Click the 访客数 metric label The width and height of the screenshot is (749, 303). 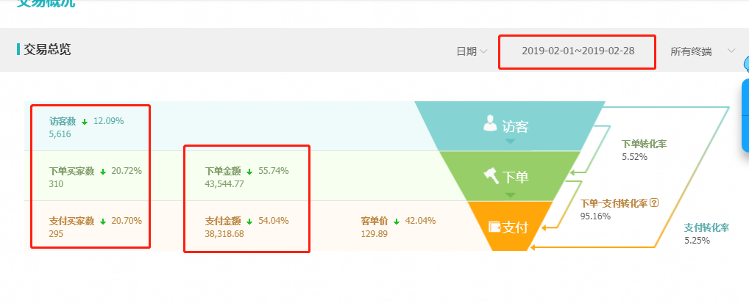(63, 122)
